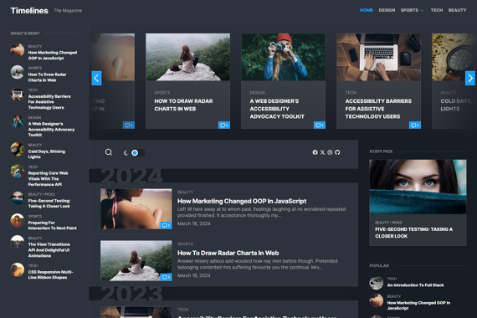Click round thumbnail beside Preparing For Interaction item
The height and width of the screenshot is (318, 477).
pyautogui.click(x=18, y=220)
